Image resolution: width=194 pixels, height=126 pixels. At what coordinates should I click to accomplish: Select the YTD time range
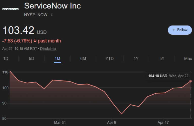click(109, 58)
